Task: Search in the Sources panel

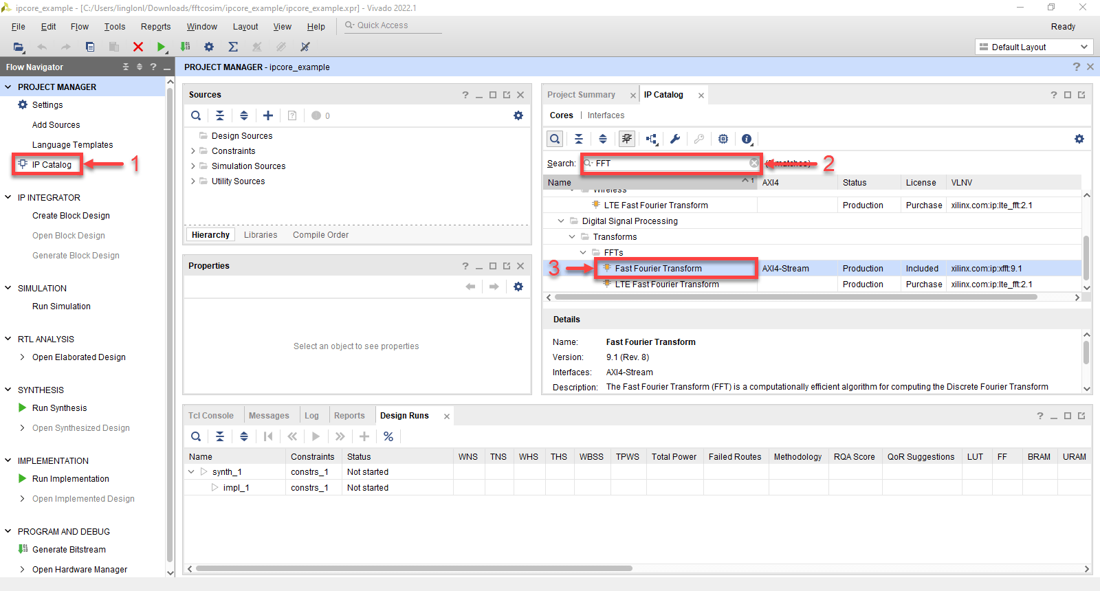Action: [196, 115]
